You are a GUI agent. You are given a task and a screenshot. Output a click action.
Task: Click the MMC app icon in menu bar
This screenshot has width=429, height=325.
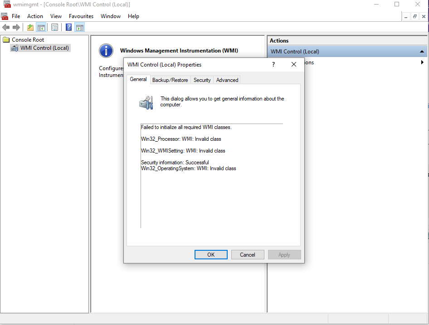point(5,16)
